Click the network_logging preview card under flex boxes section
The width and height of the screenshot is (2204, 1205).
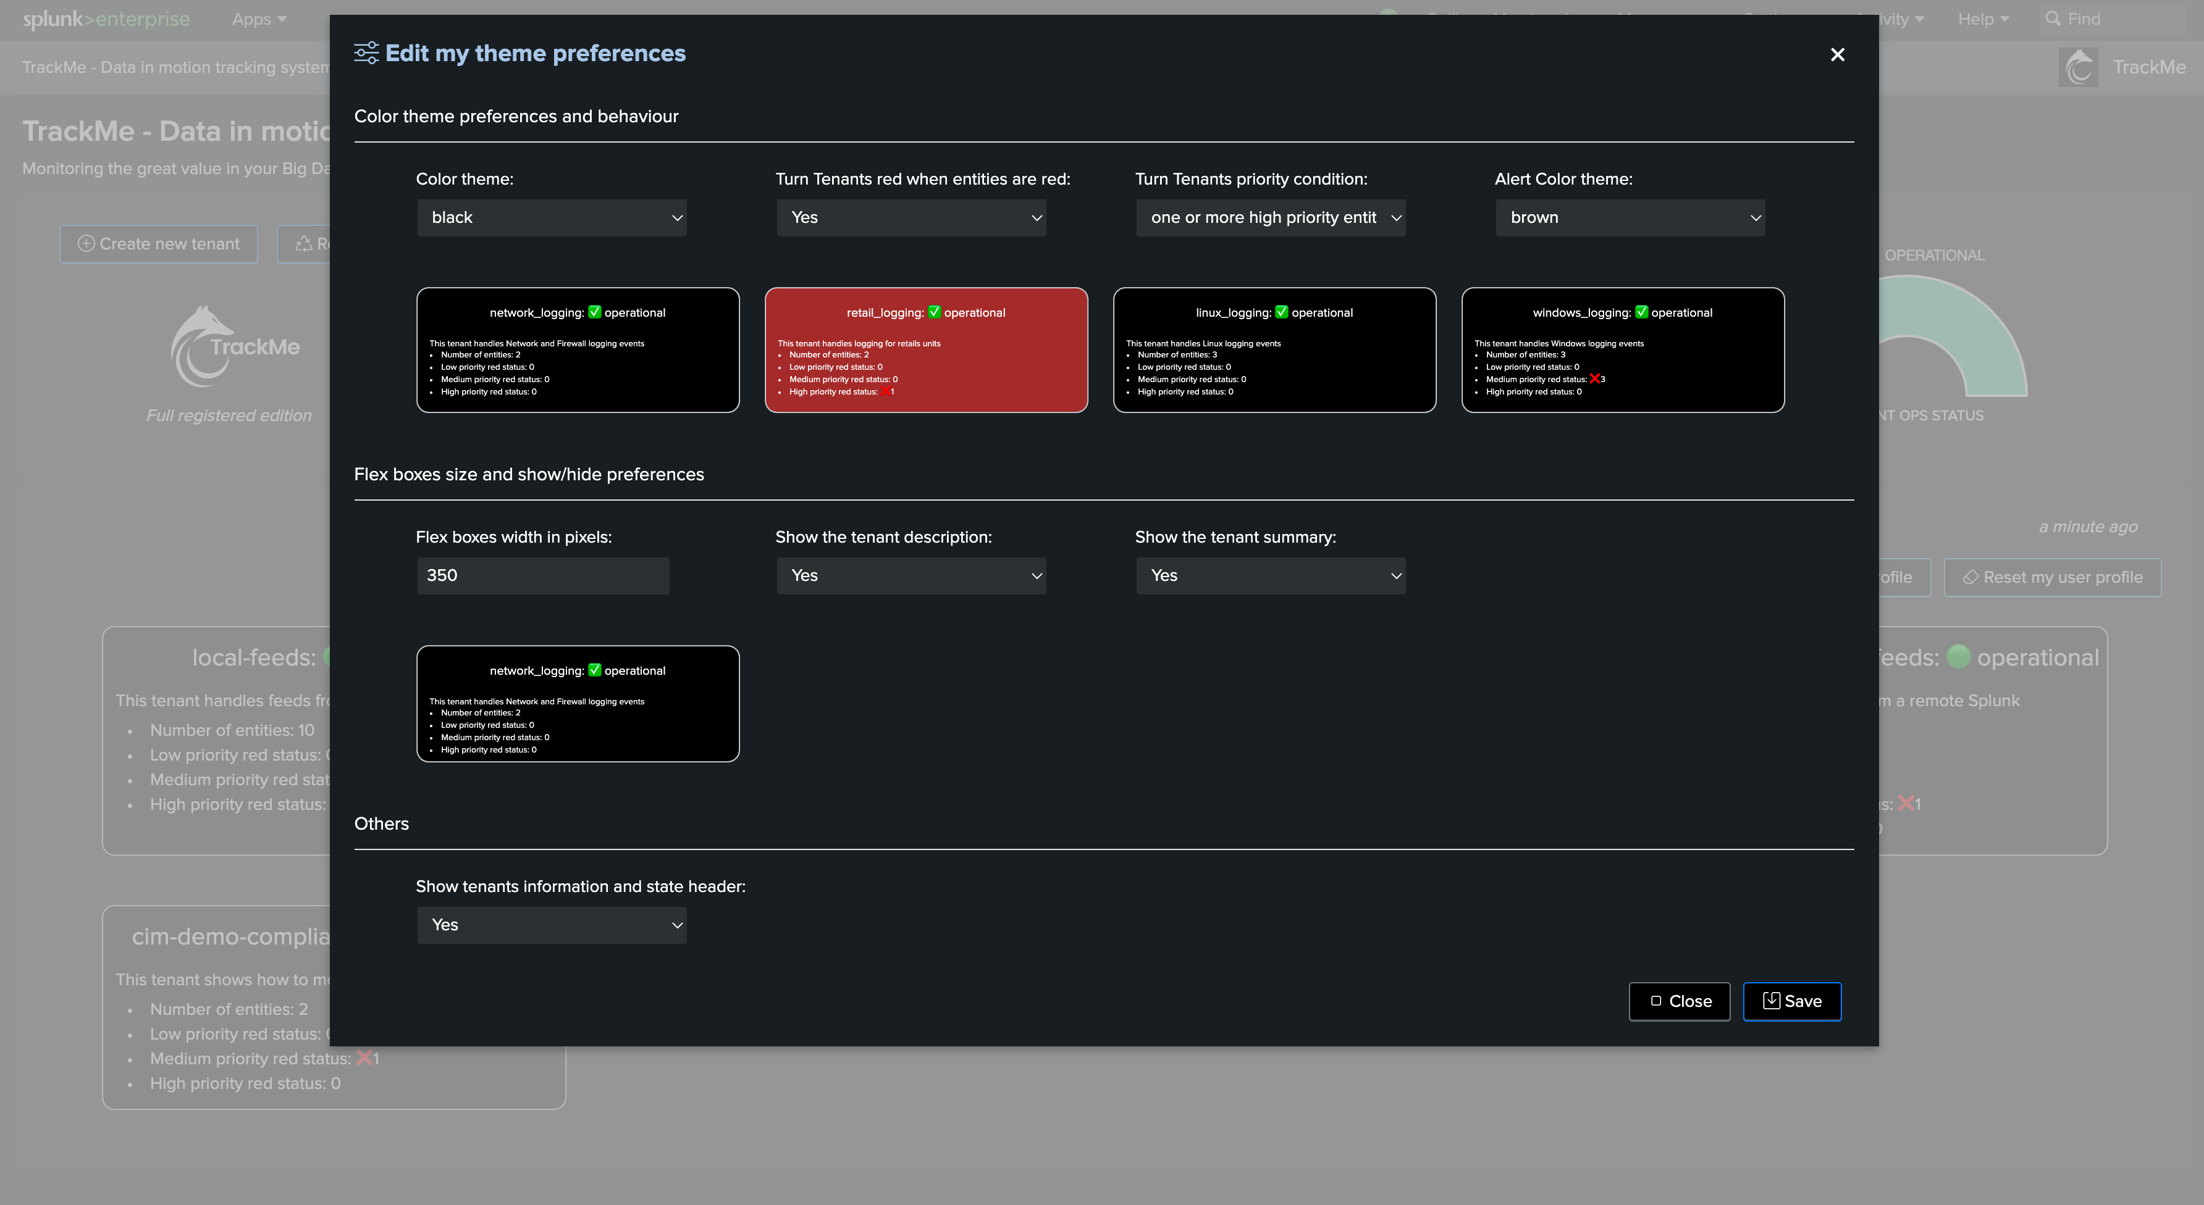pyautogui.click(x=578, y=704)
